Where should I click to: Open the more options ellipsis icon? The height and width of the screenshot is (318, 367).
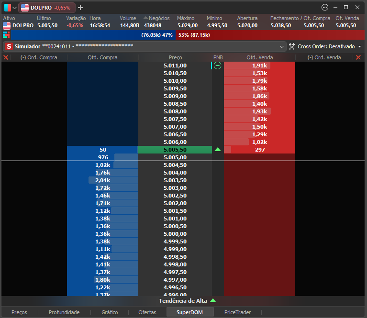click(x=324, y=7)
